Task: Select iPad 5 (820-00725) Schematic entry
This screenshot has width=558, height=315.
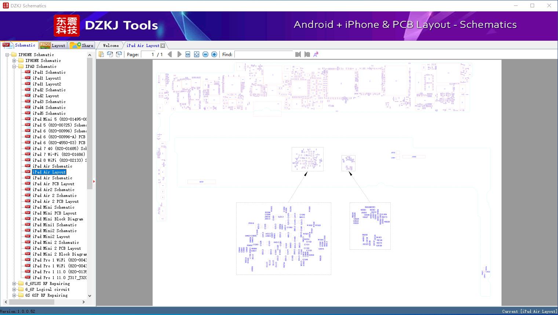Action: point(59,125)
